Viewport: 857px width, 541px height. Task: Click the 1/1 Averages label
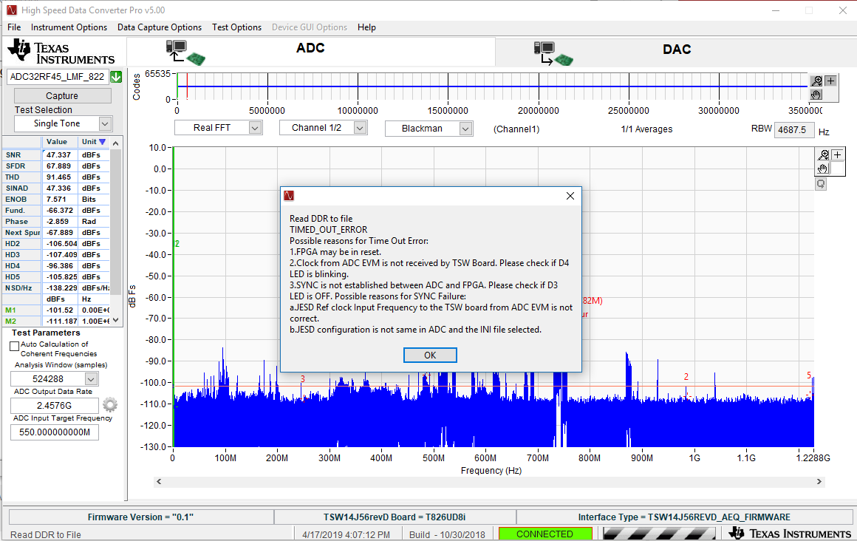(646, 129)
